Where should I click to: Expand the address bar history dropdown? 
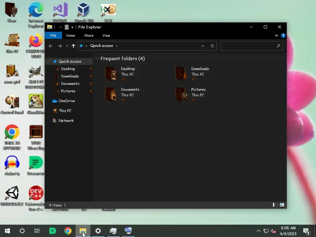tap(202, 46)
